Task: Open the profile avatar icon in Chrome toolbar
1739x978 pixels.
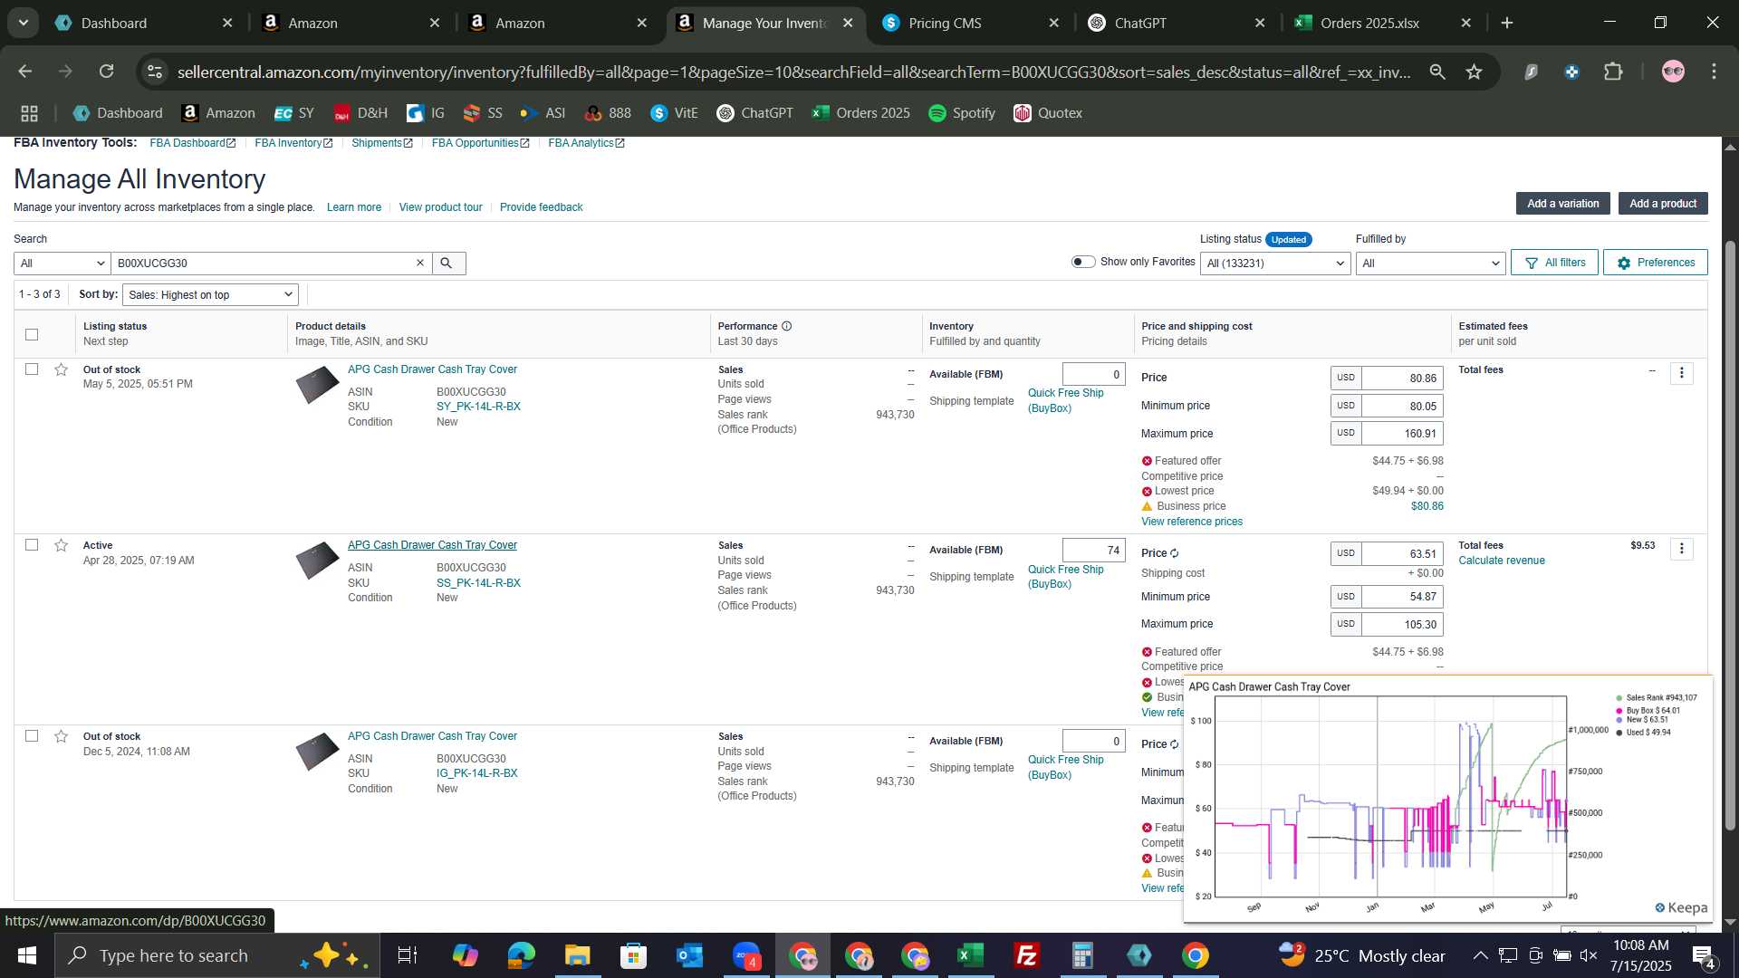Action: (x=1673, y=72)
